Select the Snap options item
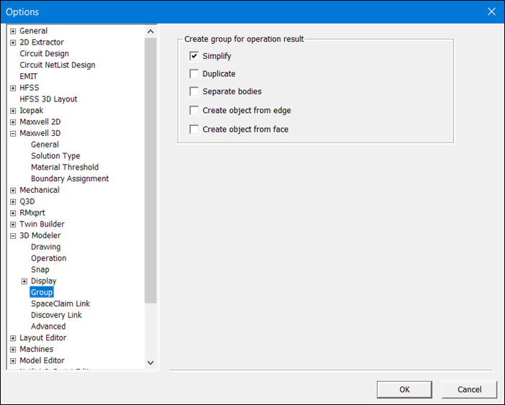 tap(40, 270)
